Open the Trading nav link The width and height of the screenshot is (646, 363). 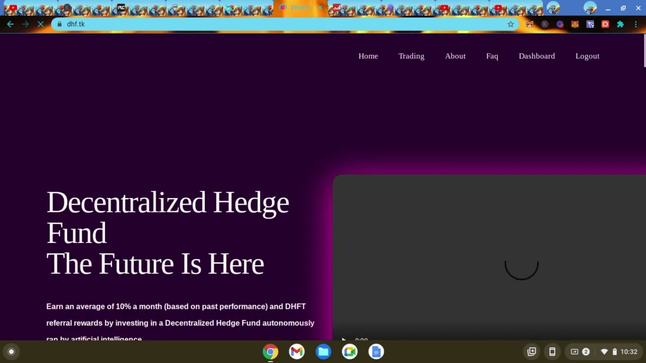click(411, 56)
